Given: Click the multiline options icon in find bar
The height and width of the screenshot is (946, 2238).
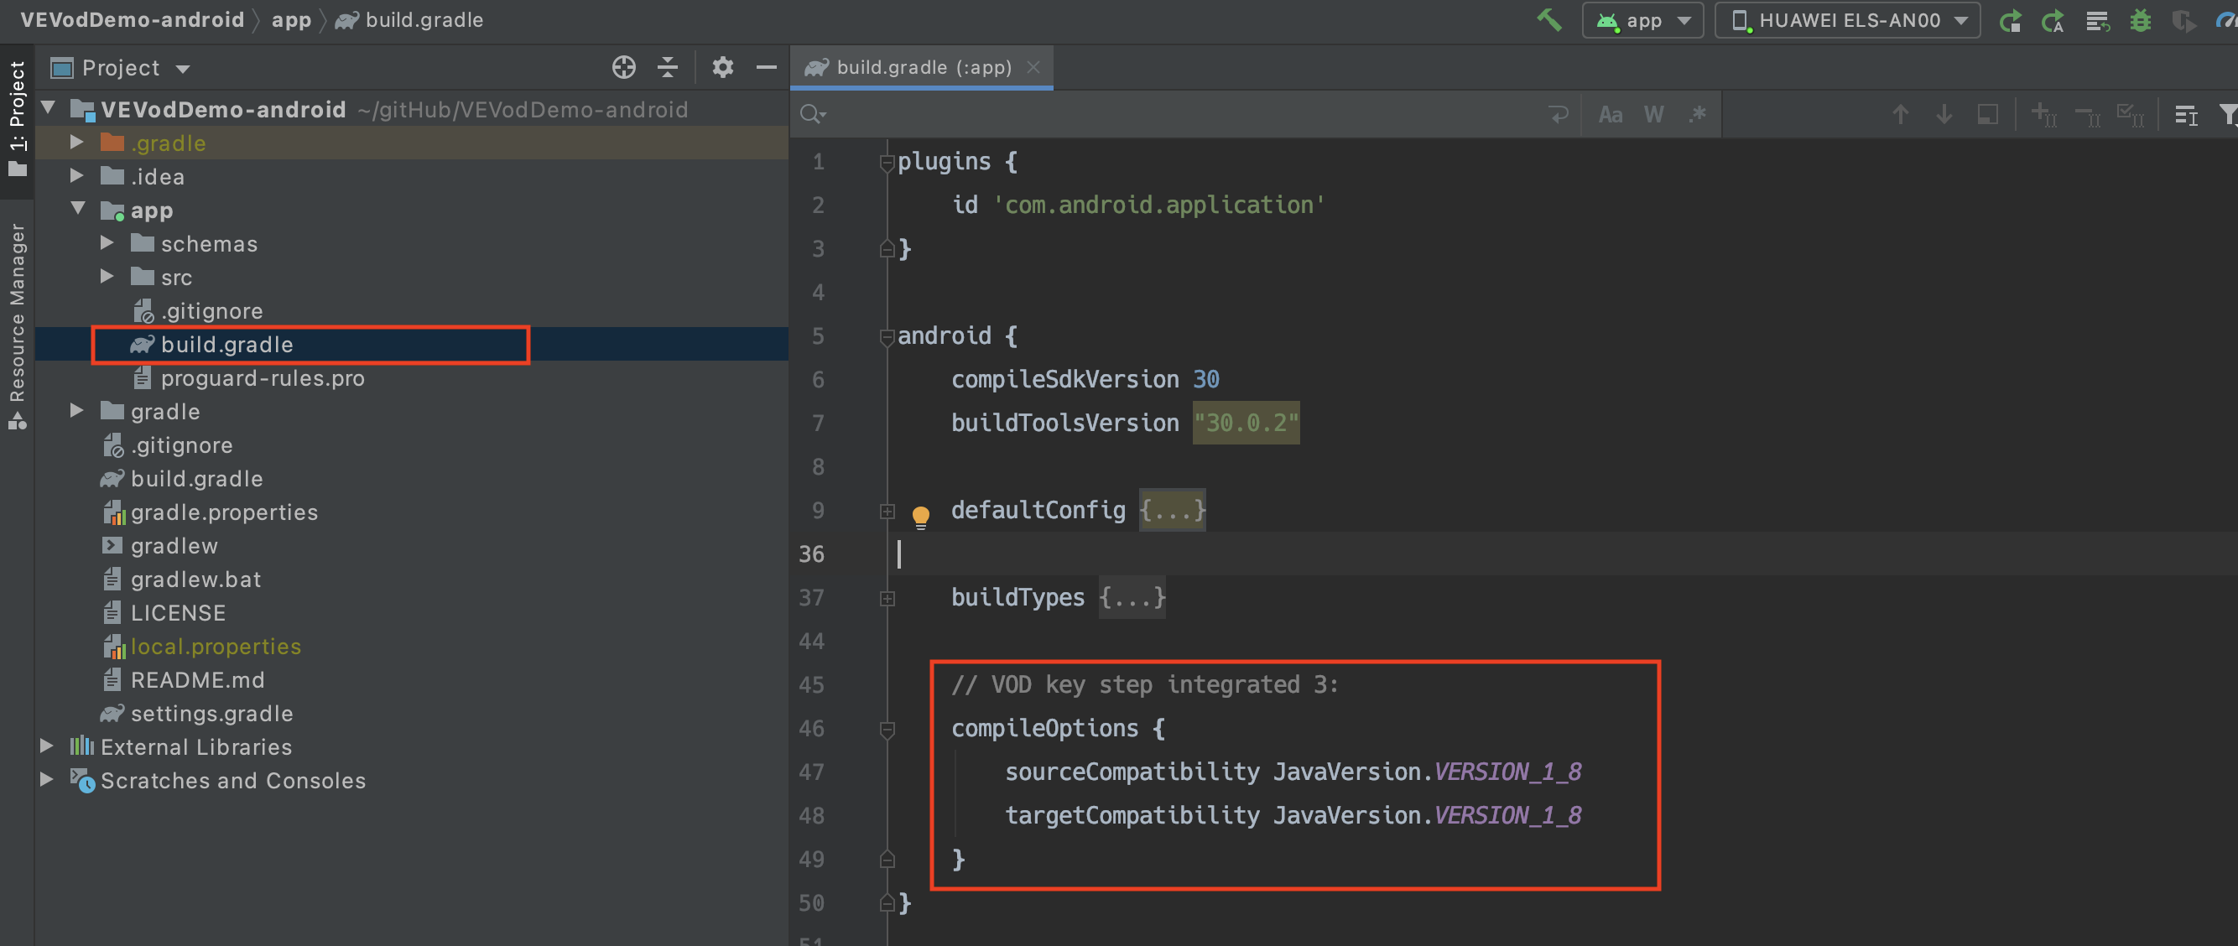Looking at the screenshot, I should click(x=2186, y=114).
